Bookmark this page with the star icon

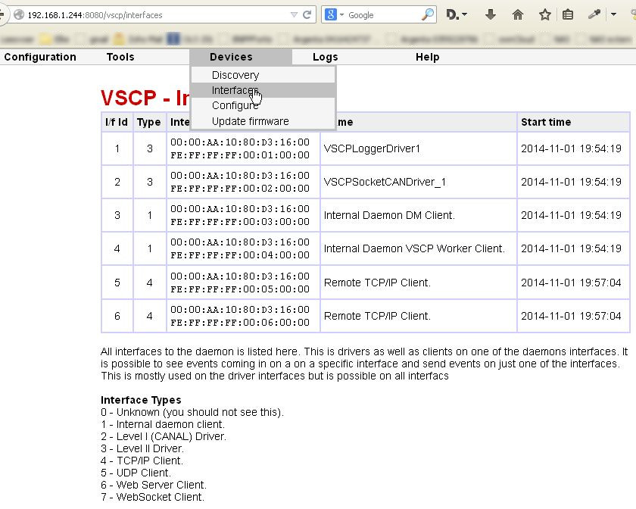click(x=544, y=14)
